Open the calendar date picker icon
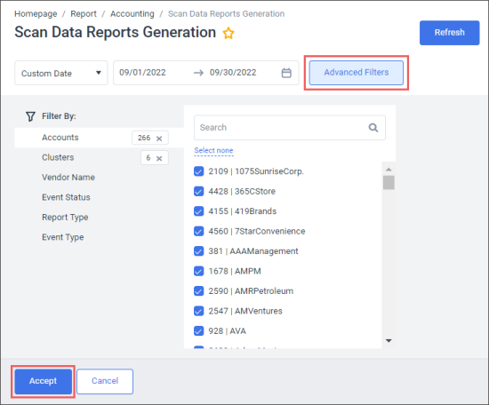The height and width of the screenshot is (405, 489). pyautogui.click(x=286, y=73)
